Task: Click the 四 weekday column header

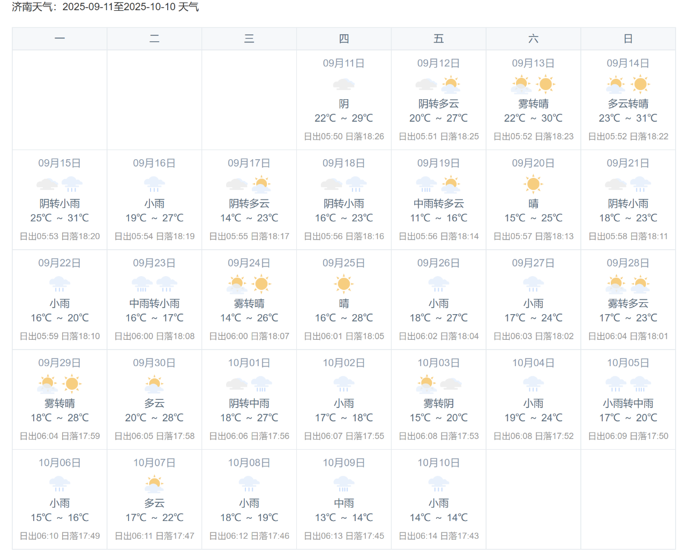Action: [343, 39]
